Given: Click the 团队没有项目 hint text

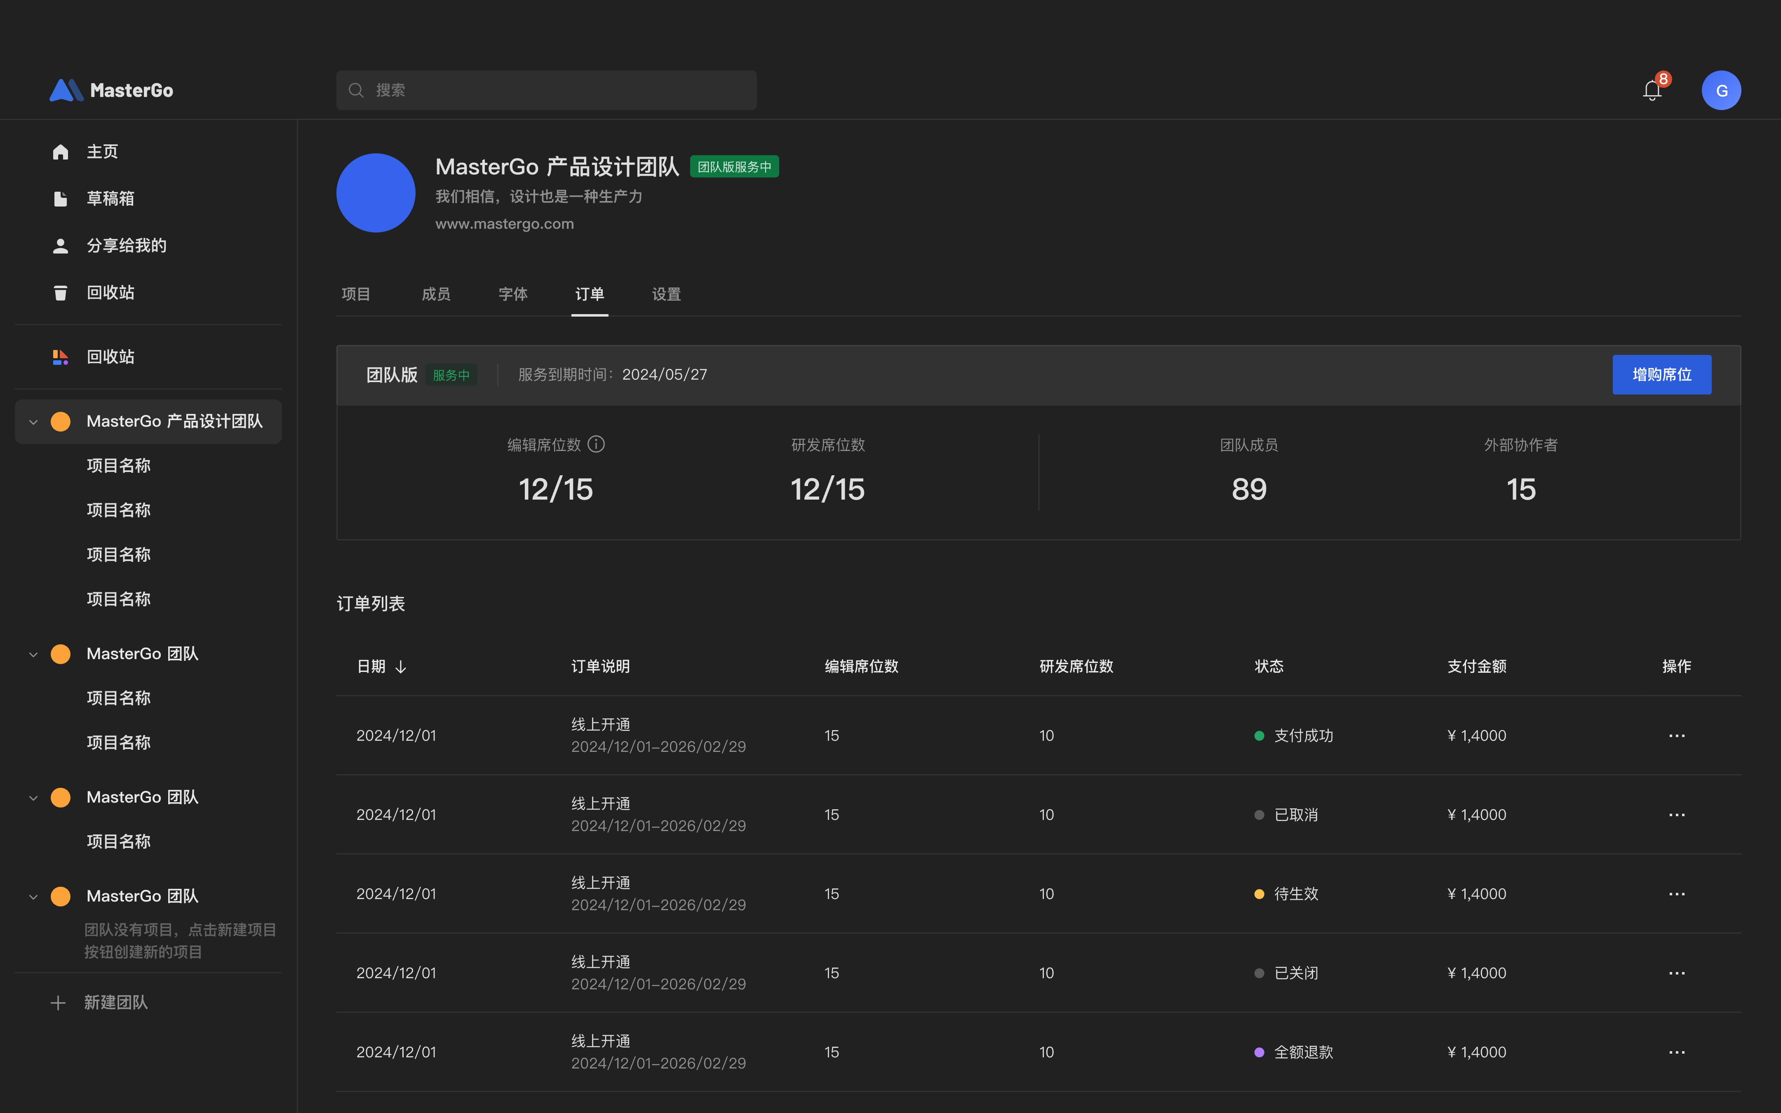Looking at the screenshot, I should coord(180,941).
